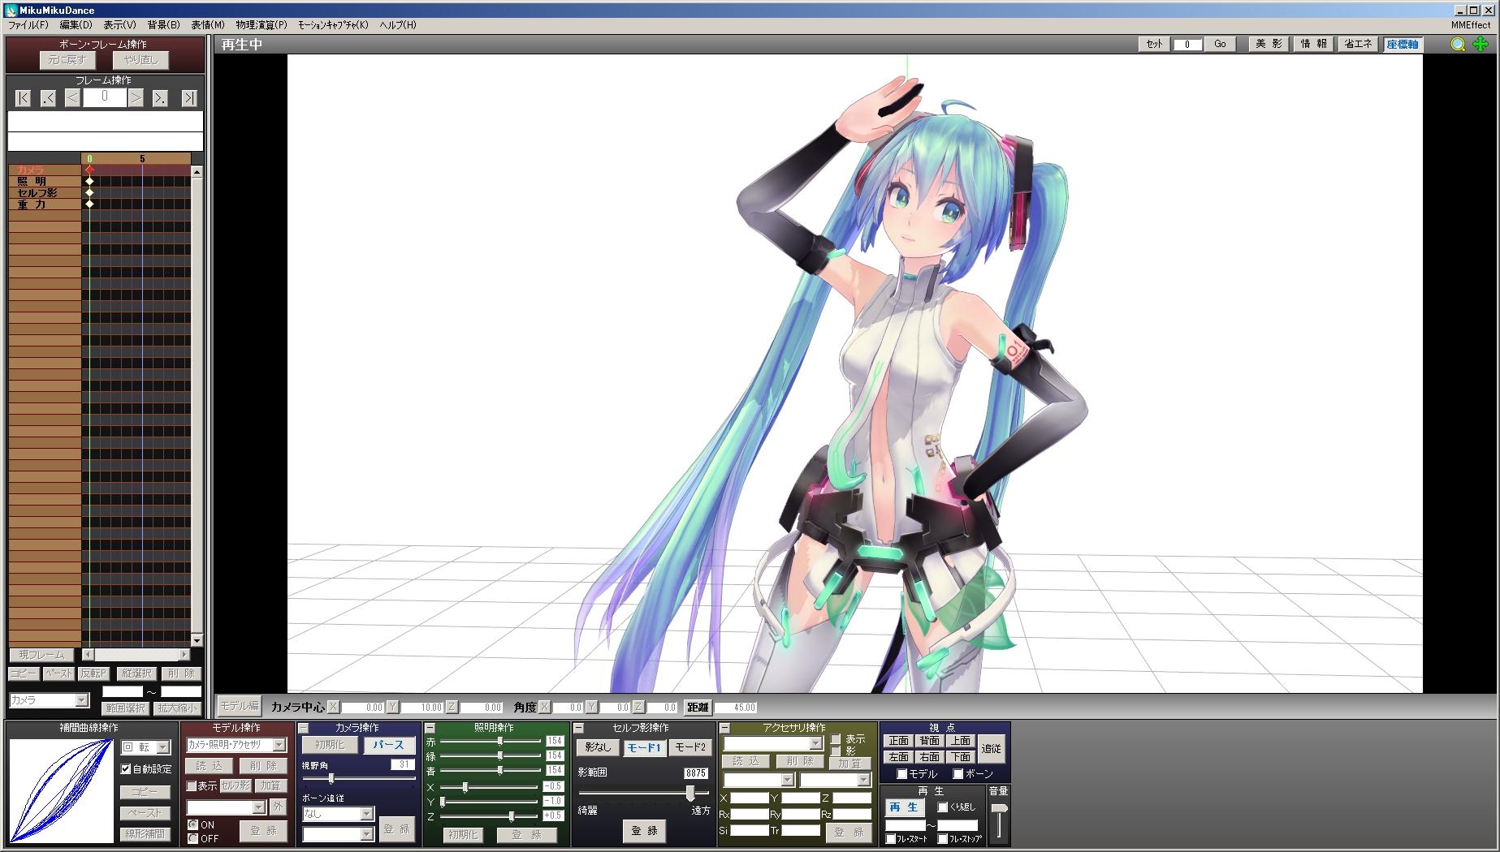This screenshot has height=852, width=1500.
Task: Show the 情報 info display
Action: pos(1313,45)
